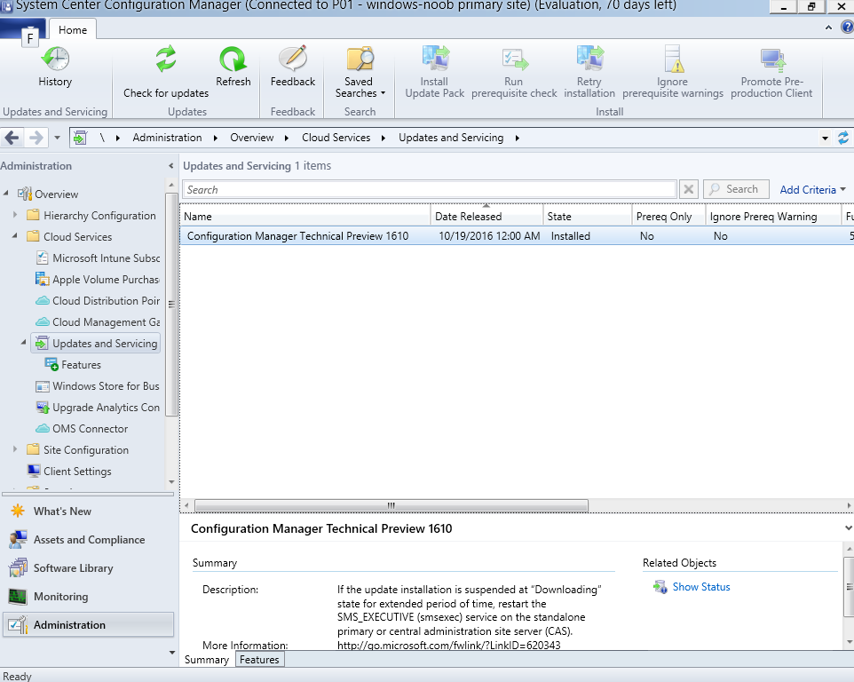Switch to Summary details tab
The image size is (854, 682).
[207, 660]
